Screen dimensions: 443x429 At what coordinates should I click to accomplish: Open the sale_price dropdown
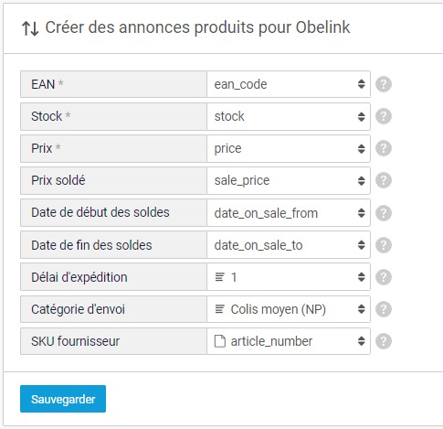click(x=289, y=180)
